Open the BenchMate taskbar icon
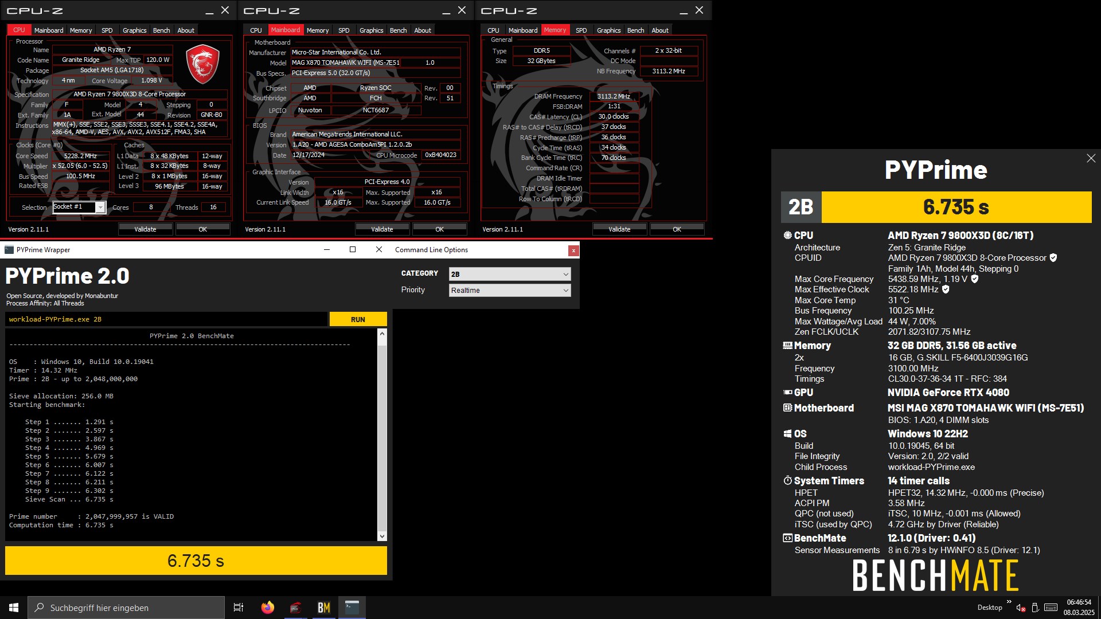 click(x=324, y=608)
